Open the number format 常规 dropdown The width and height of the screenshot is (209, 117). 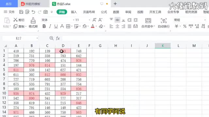click(205, 20)
